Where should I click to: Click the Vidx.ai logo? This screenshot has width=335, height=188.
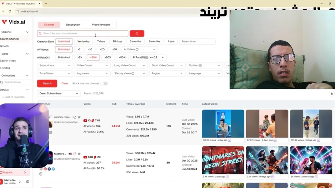[13, 22]
